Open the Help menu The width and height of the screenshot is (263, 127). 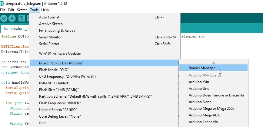coord(45,10)
